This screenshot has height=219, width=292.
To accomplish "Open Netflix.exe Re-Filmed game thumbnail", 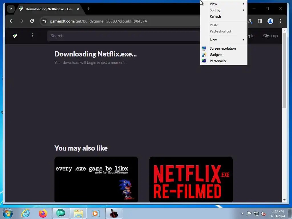I will (x=191, y=179).
